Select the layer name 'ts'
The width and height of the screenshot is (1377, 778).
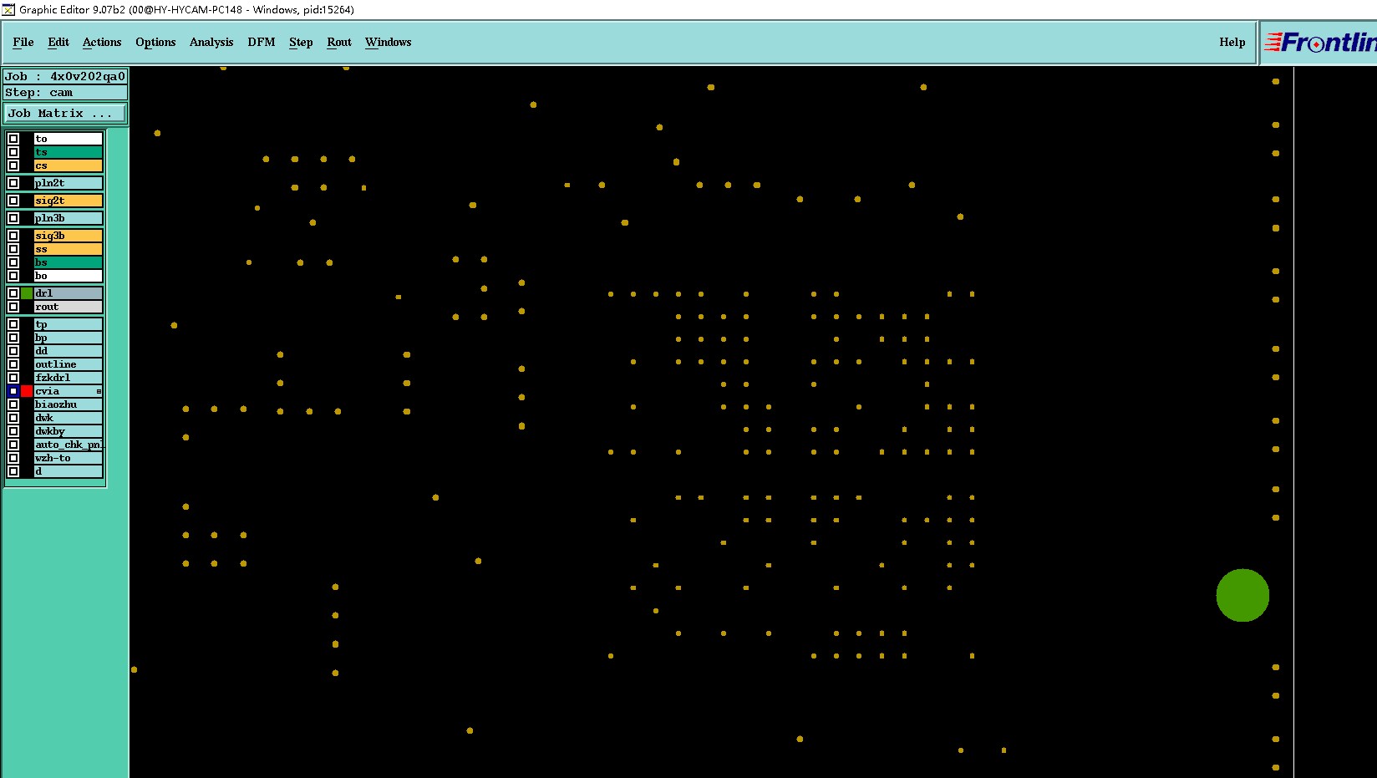coord(69,152)
